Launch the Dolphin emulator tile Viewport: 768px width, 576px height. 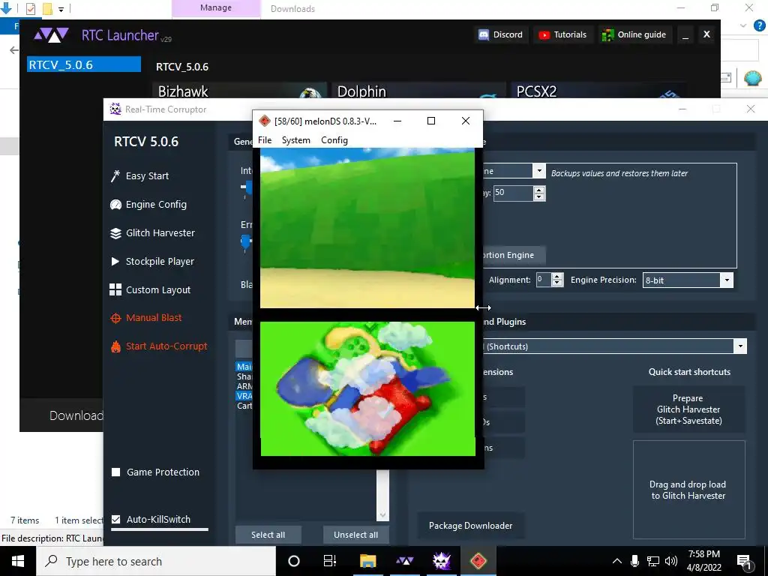click(x=418, y=91)
